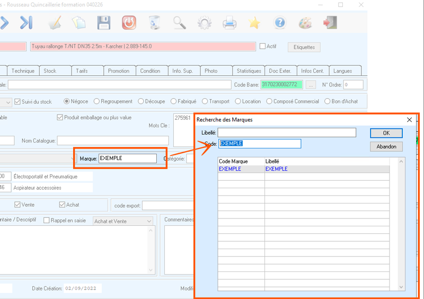Save with the floppy disk icon
The width and height of the screenshot is (424, 299).
[x=104, y=23]
